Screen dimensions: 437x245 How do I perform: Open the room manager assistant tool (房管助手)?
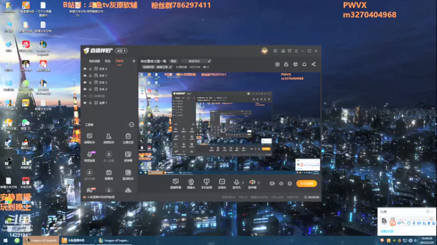109,138
